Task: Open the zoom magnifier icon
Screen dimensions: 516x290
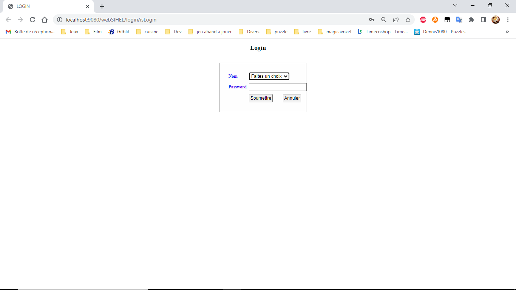Action: click(x=384, y=20)
